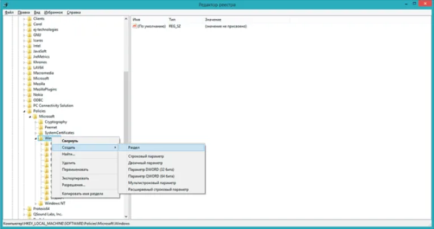Click the (По умолчанию) string value icon
The height and width of the screenshot is (229, 434).
135,26
